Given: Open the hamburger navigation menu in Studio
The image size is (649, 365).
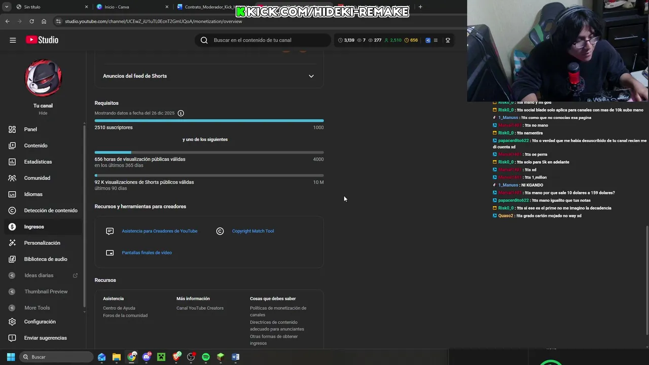Looking at the screenshot, I should tap(13, 40).
